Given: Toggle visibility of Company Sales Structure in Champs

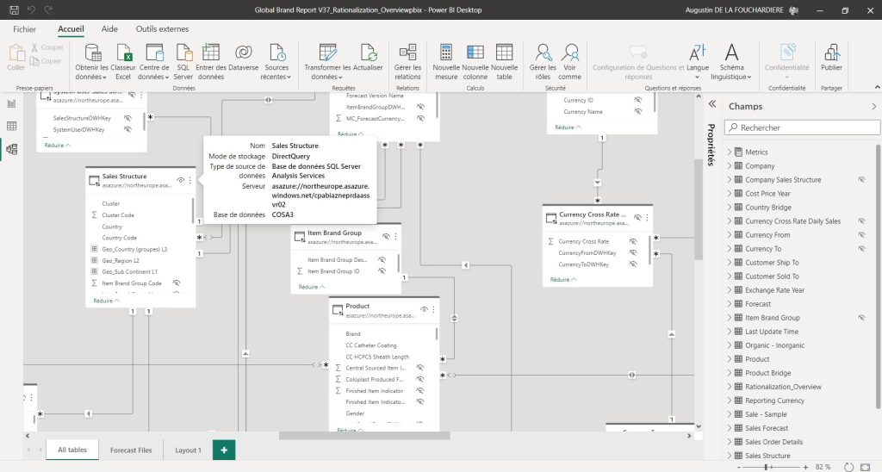Looking at the screenshot, I should click(861, 179).
